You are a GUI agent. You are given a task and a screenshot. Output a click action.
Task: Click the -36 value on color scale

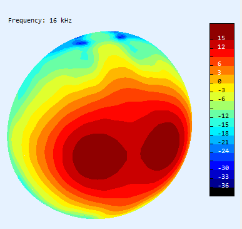tap(223, 186)
